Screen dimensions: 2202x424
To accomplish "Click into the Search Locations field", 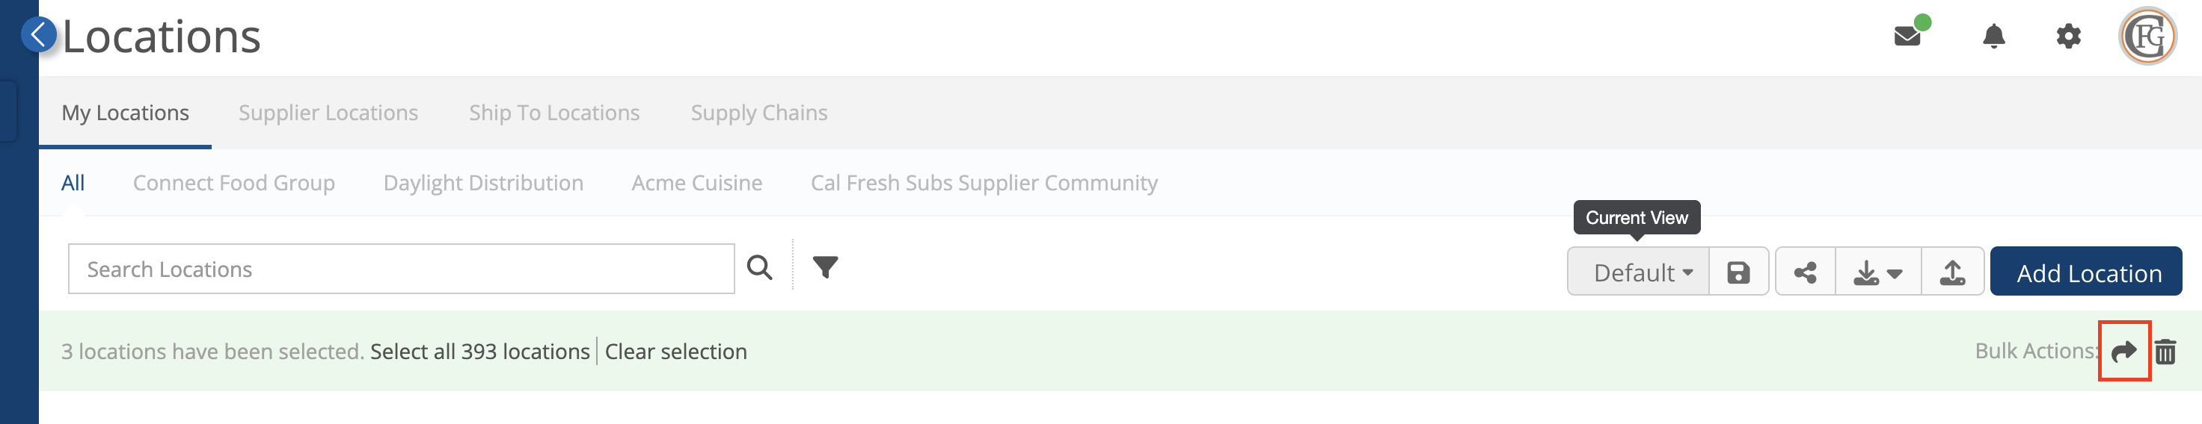I will coord(401,269).
